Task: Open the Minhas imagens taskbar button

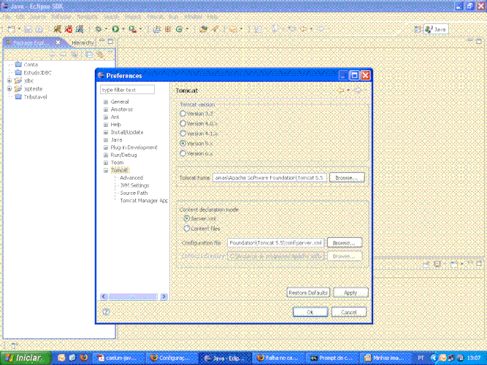Action: [384, 358]
